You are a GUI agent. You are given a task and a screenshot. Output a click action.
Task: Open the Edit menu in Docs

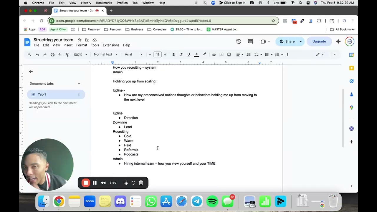[x=46, y=45]
